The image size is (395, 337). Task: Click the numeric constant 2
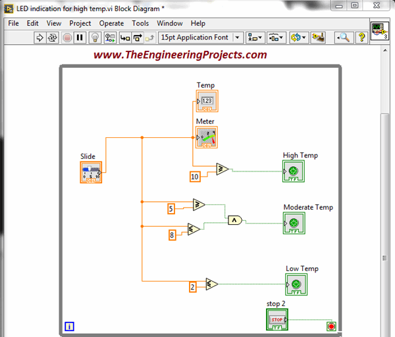(x=193, y=288)
